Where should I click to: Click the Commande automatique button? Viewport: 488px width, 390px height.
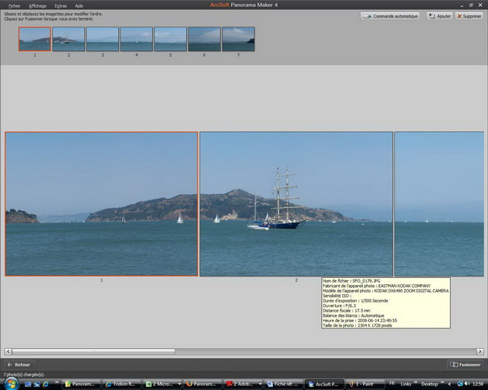390,16
